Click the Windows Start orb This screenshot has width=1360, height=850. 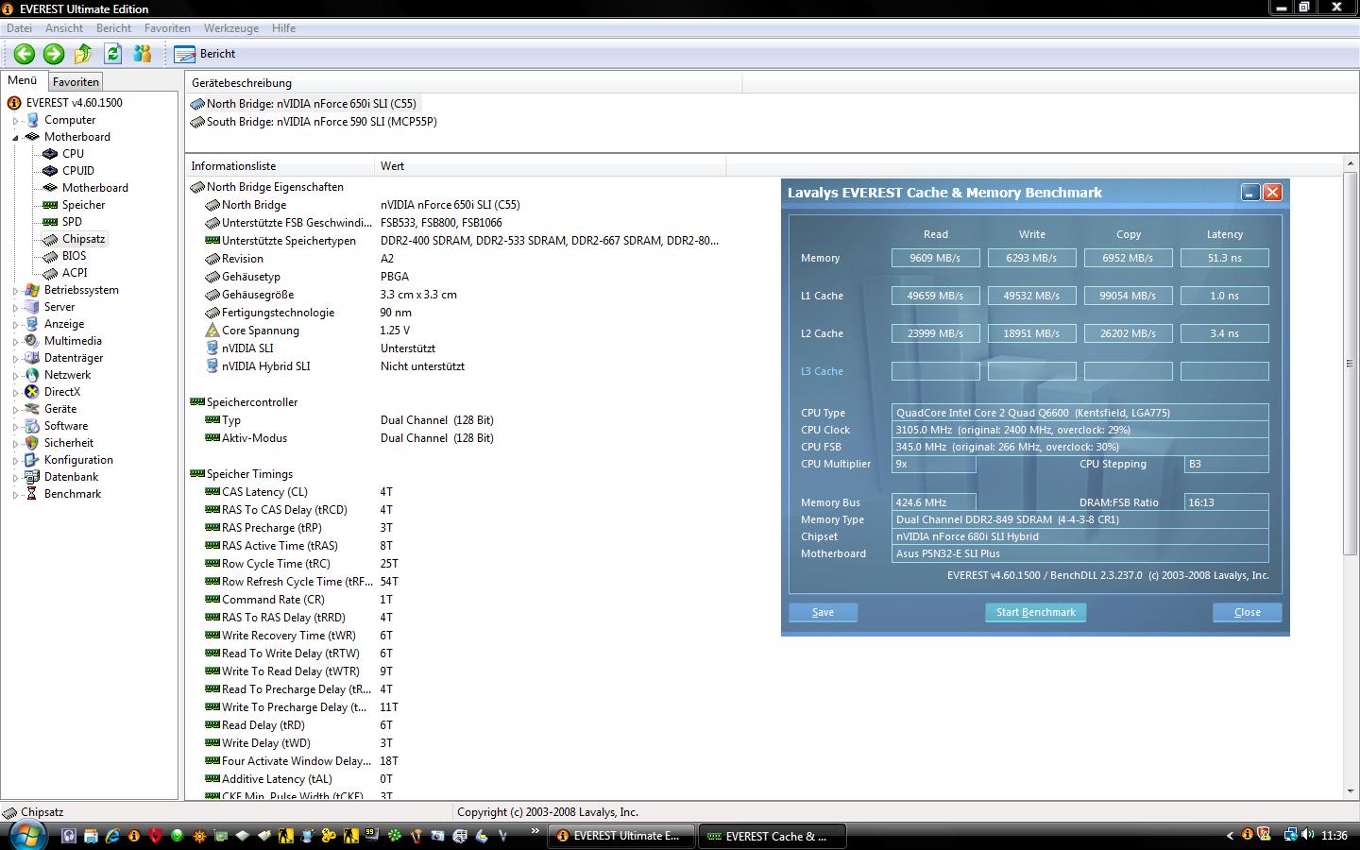tap(26, 835)
